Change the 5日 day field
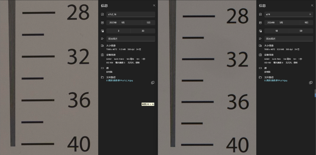The height and width of the screenshot is (155, 316). 148,22
